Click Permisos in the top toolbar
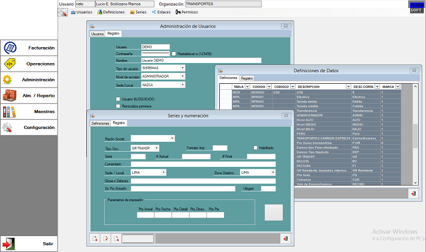This screenshot has width=426, height=252. tap(187, 12)
